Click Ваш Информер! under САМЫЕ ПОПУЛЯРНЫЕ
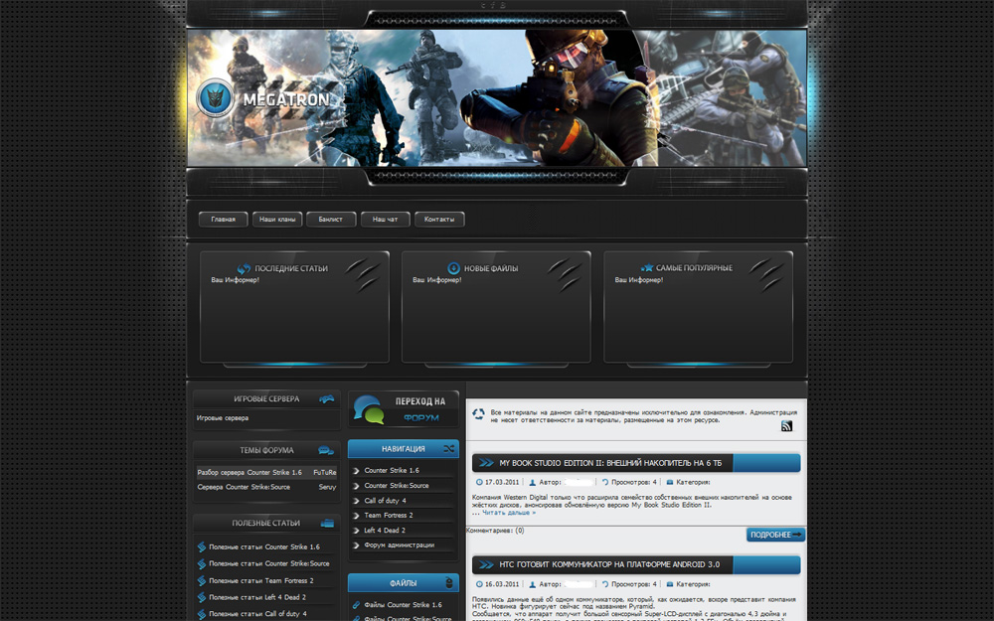Image resolution: width=994 pixels, height=621 pixels. click(639, 280)
